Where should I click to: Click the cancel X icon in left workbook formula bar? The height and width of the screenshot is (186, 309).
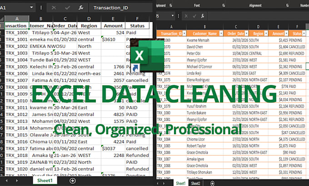54,8
